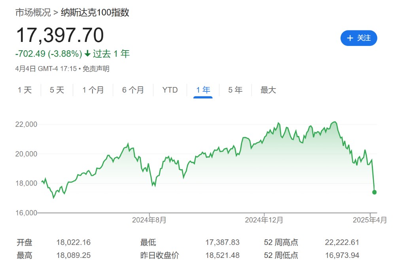
Task: Click the 22,000 y-axis label
Action: pyautogui.click(x=26, y=124)
